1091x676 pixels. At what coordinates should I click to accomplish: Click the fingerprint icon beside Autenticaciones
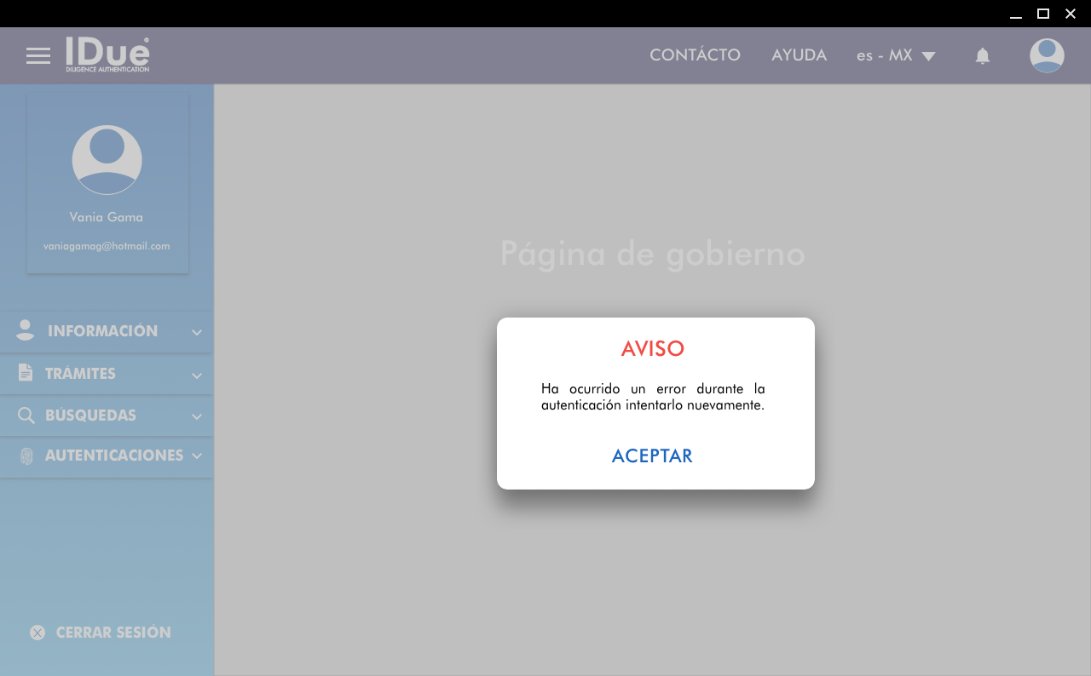[26, 456]
